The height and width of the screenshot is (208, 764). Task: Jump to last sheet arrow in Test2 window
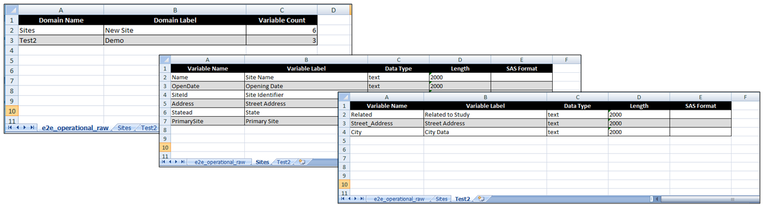click(x=362, y=199)
